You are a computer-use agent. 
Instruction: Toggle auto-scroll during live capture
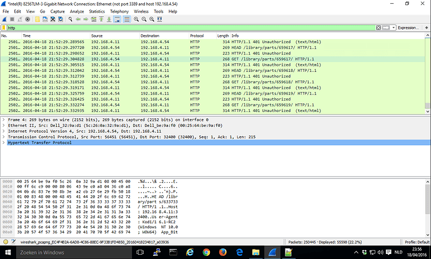pos(117,19)
